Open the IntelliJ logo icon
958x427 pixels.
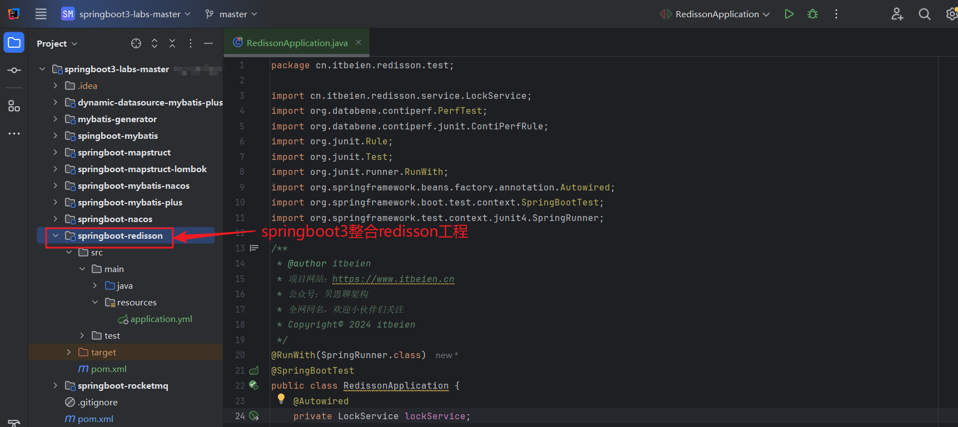point(14,14)
